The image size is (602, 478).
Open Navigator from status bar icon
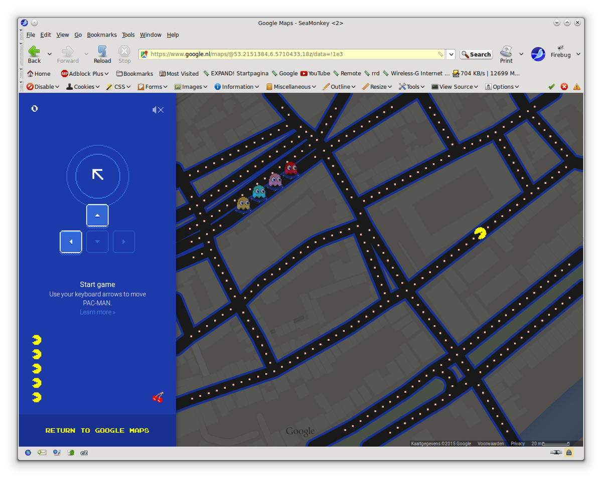click(28, 452)
